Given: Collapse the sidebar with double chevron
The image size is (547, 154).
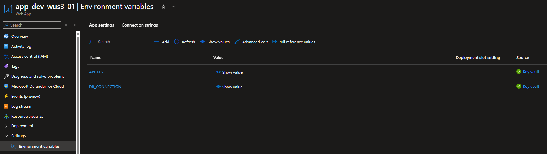Looking at the screenshot, I should coord(75,25).
